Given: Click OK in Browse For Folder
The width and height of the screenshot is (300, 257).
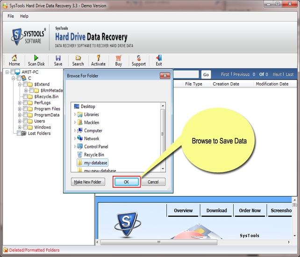Looking at the screenshot, I should (127, 182).
